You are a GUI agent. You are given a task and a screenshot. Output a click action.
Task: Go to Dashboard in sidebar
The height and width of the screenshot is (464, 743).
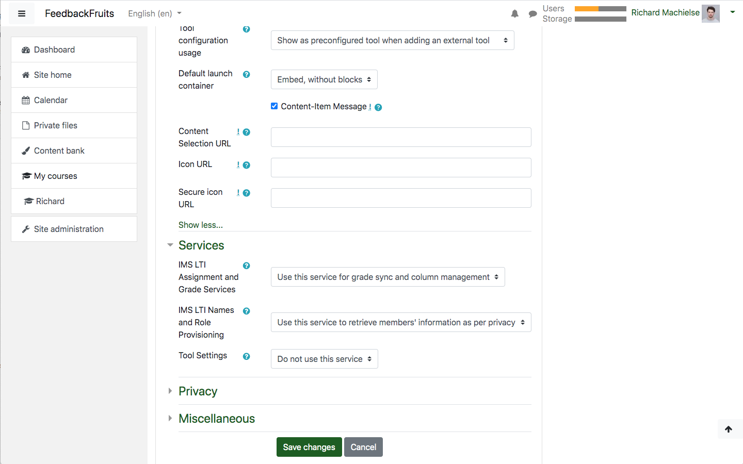74,49
